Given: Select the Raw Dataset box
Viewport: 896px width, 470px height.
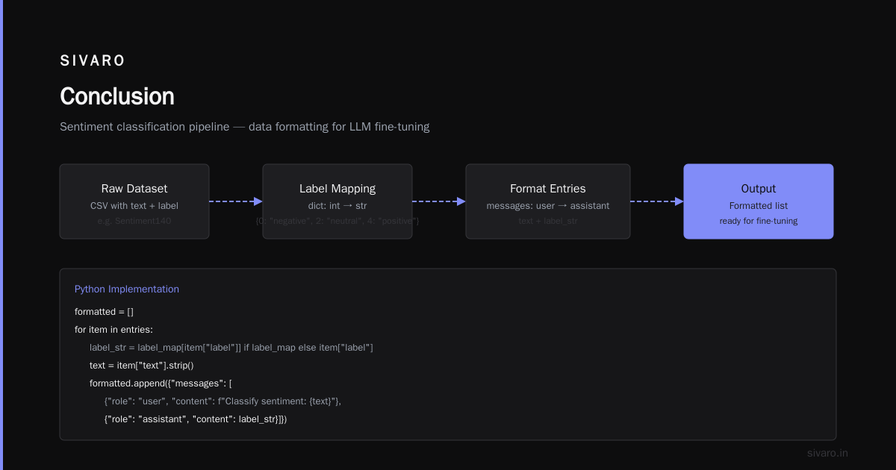Looking at the screenshot, I should (x=134, y=201).
